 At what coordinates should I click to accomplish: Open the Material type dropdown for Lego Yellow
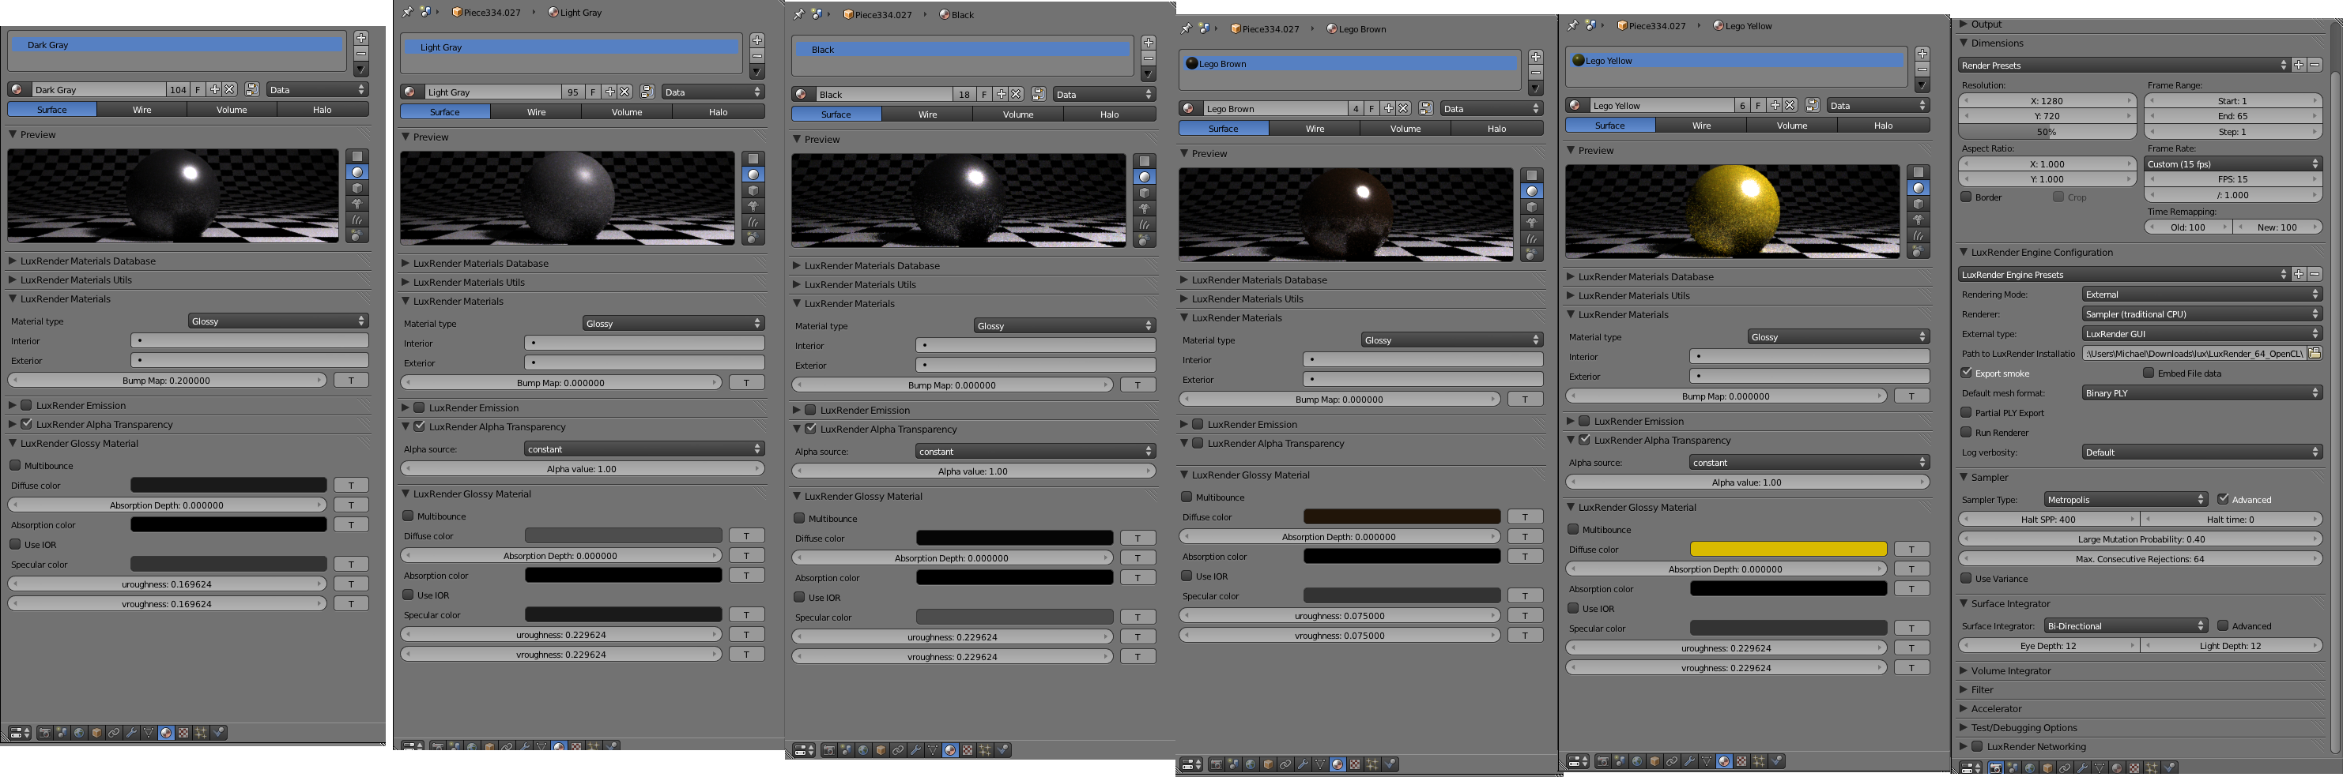1838,336
